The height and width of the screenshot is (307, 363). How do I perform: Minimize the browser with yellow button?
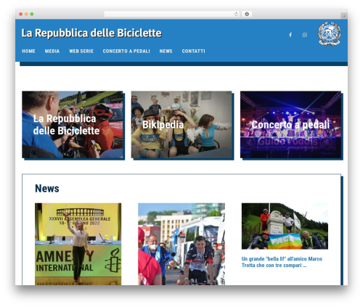click(26, 14)
